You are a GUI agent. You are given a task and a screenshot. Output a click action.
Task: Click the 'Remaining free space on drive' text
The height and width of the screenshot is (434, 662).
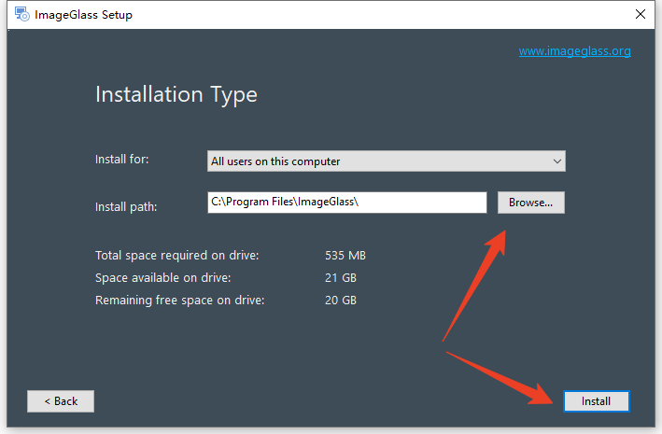tap(180, 301)
